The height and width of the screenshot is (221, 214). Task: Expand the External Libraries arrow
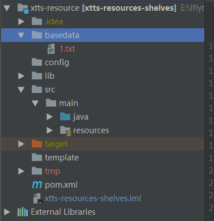(x=7, y=212)
